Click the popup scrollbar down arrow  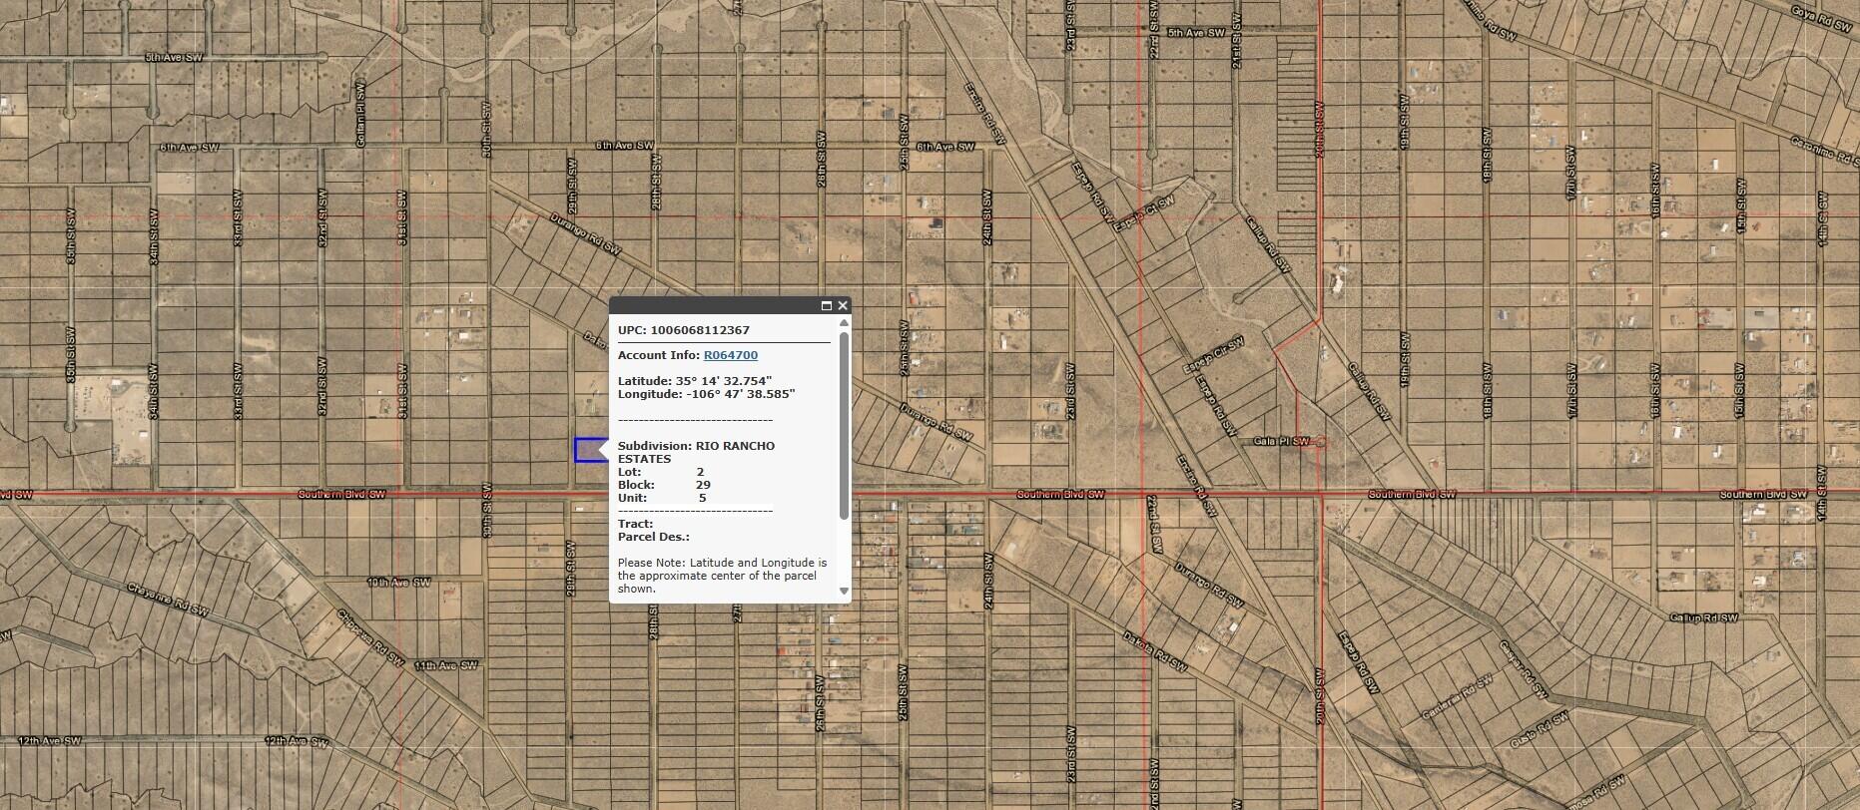[x=844, y=591]
